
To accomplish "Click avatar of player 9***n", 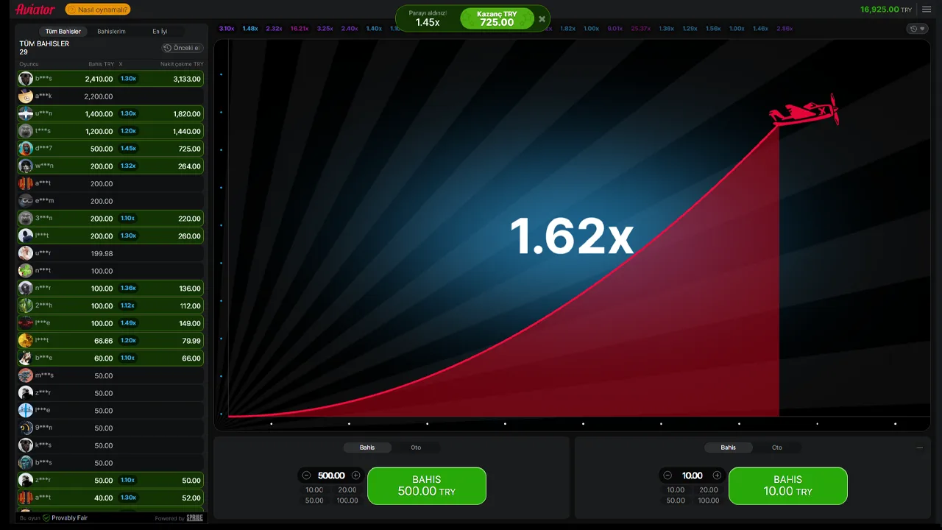I will click(26, 428).
